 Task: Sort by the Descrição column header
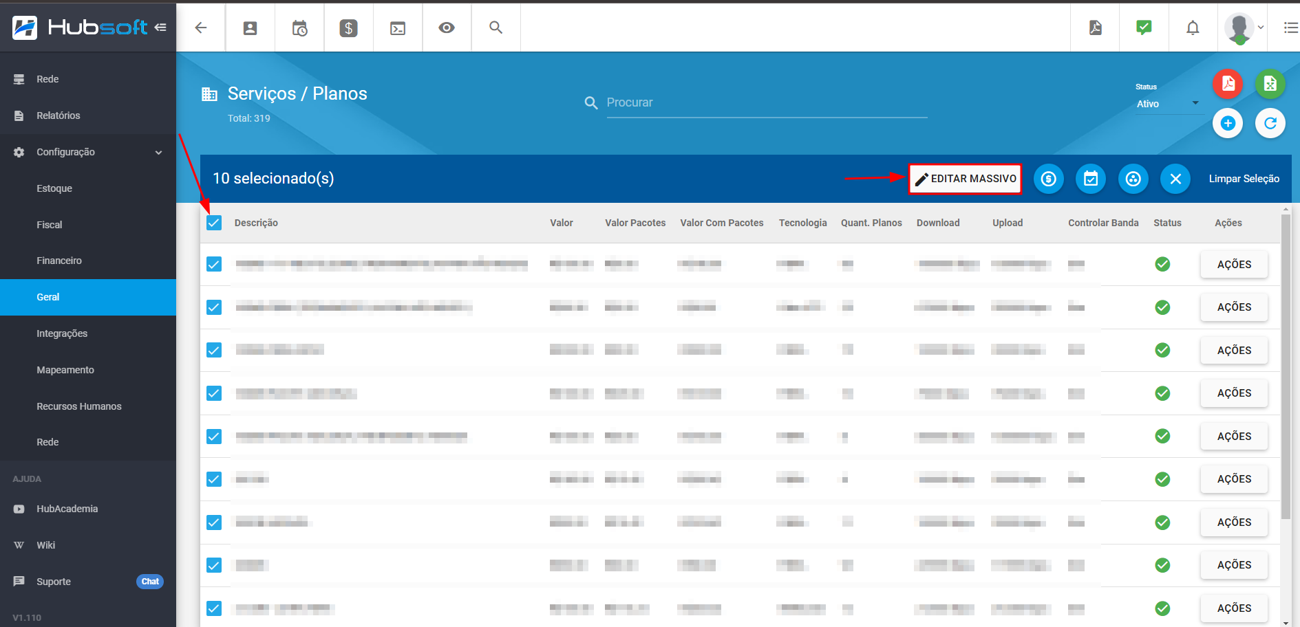[256, 223]
